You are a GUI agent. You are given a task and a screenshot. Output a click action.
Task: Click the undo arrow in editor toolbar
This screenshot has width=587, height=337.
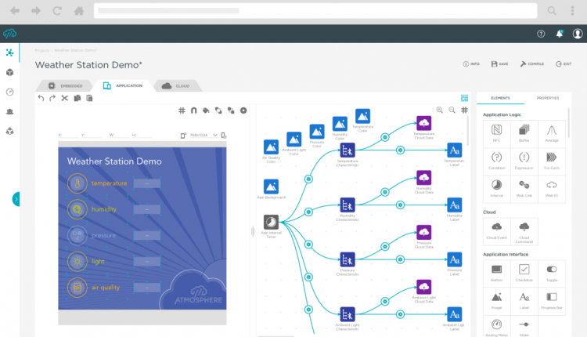click(41, 98)
